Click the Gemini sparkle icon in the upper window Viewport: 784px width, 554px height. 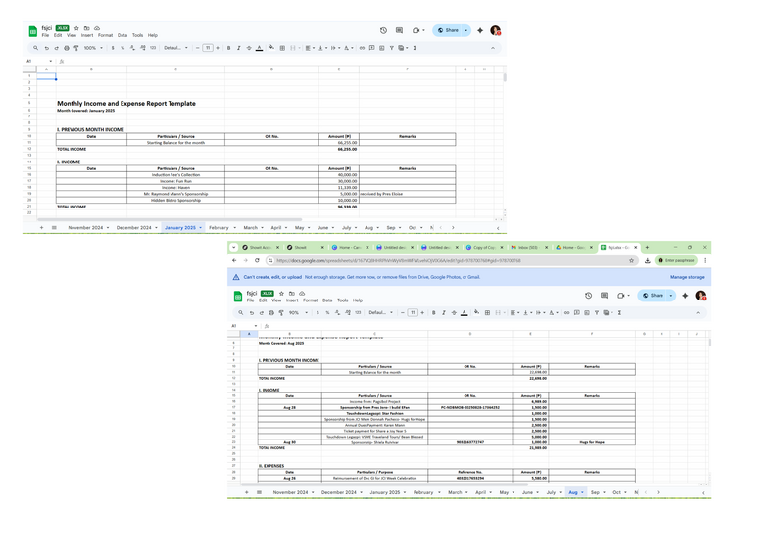click(x=480, y=30)
